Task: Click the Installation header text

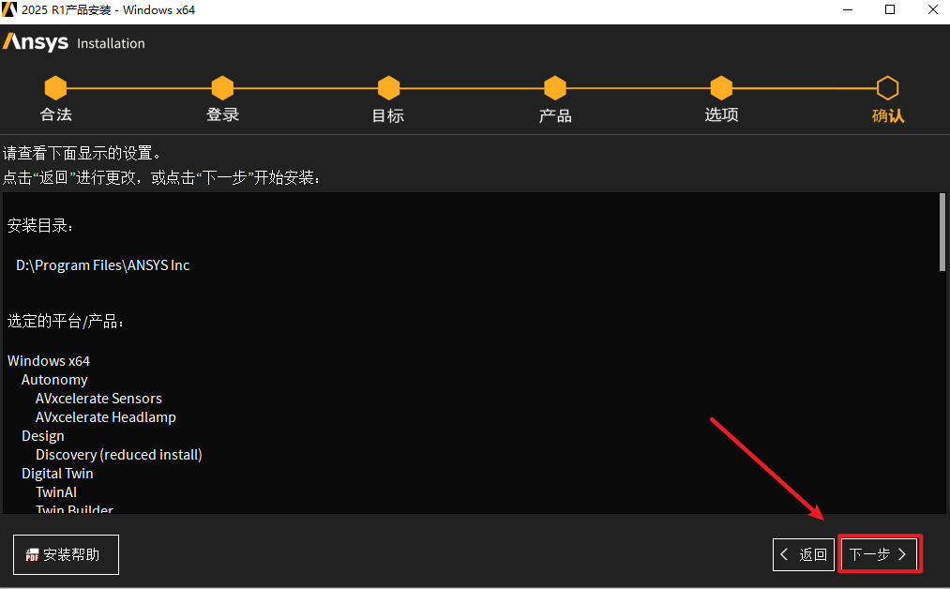Action: (111, 44)
